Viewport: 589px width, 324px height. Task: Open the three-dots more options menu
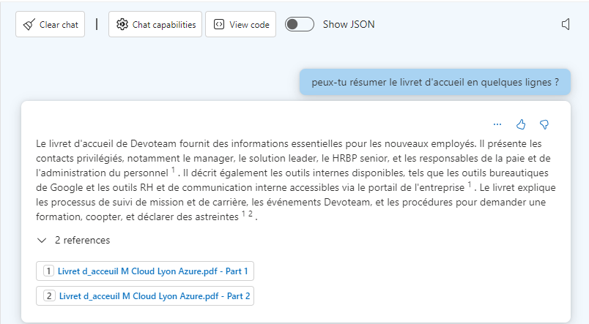coord(497,124)
